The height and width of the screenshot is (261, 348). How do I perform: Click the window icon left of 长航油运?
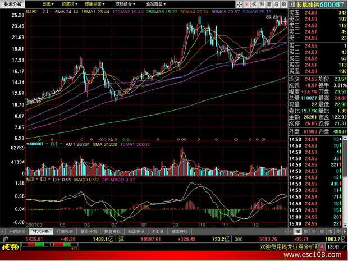click(x=292, y=4)
